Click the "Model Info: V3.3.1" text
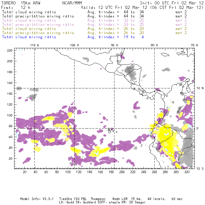Screen dimensions: 205x205 click(x=37, y=199)
